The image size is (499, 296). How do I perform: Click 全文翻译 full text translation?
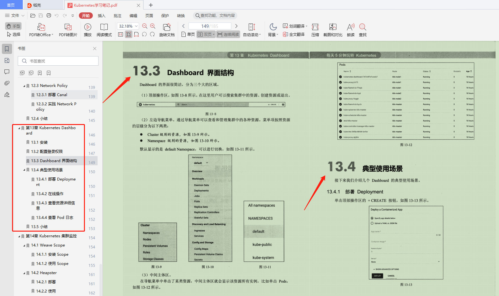294,34
